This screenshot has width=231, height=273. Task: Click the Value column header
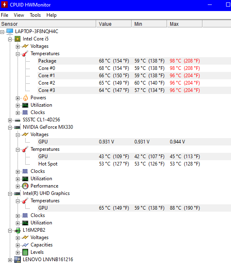pos(114,24)
